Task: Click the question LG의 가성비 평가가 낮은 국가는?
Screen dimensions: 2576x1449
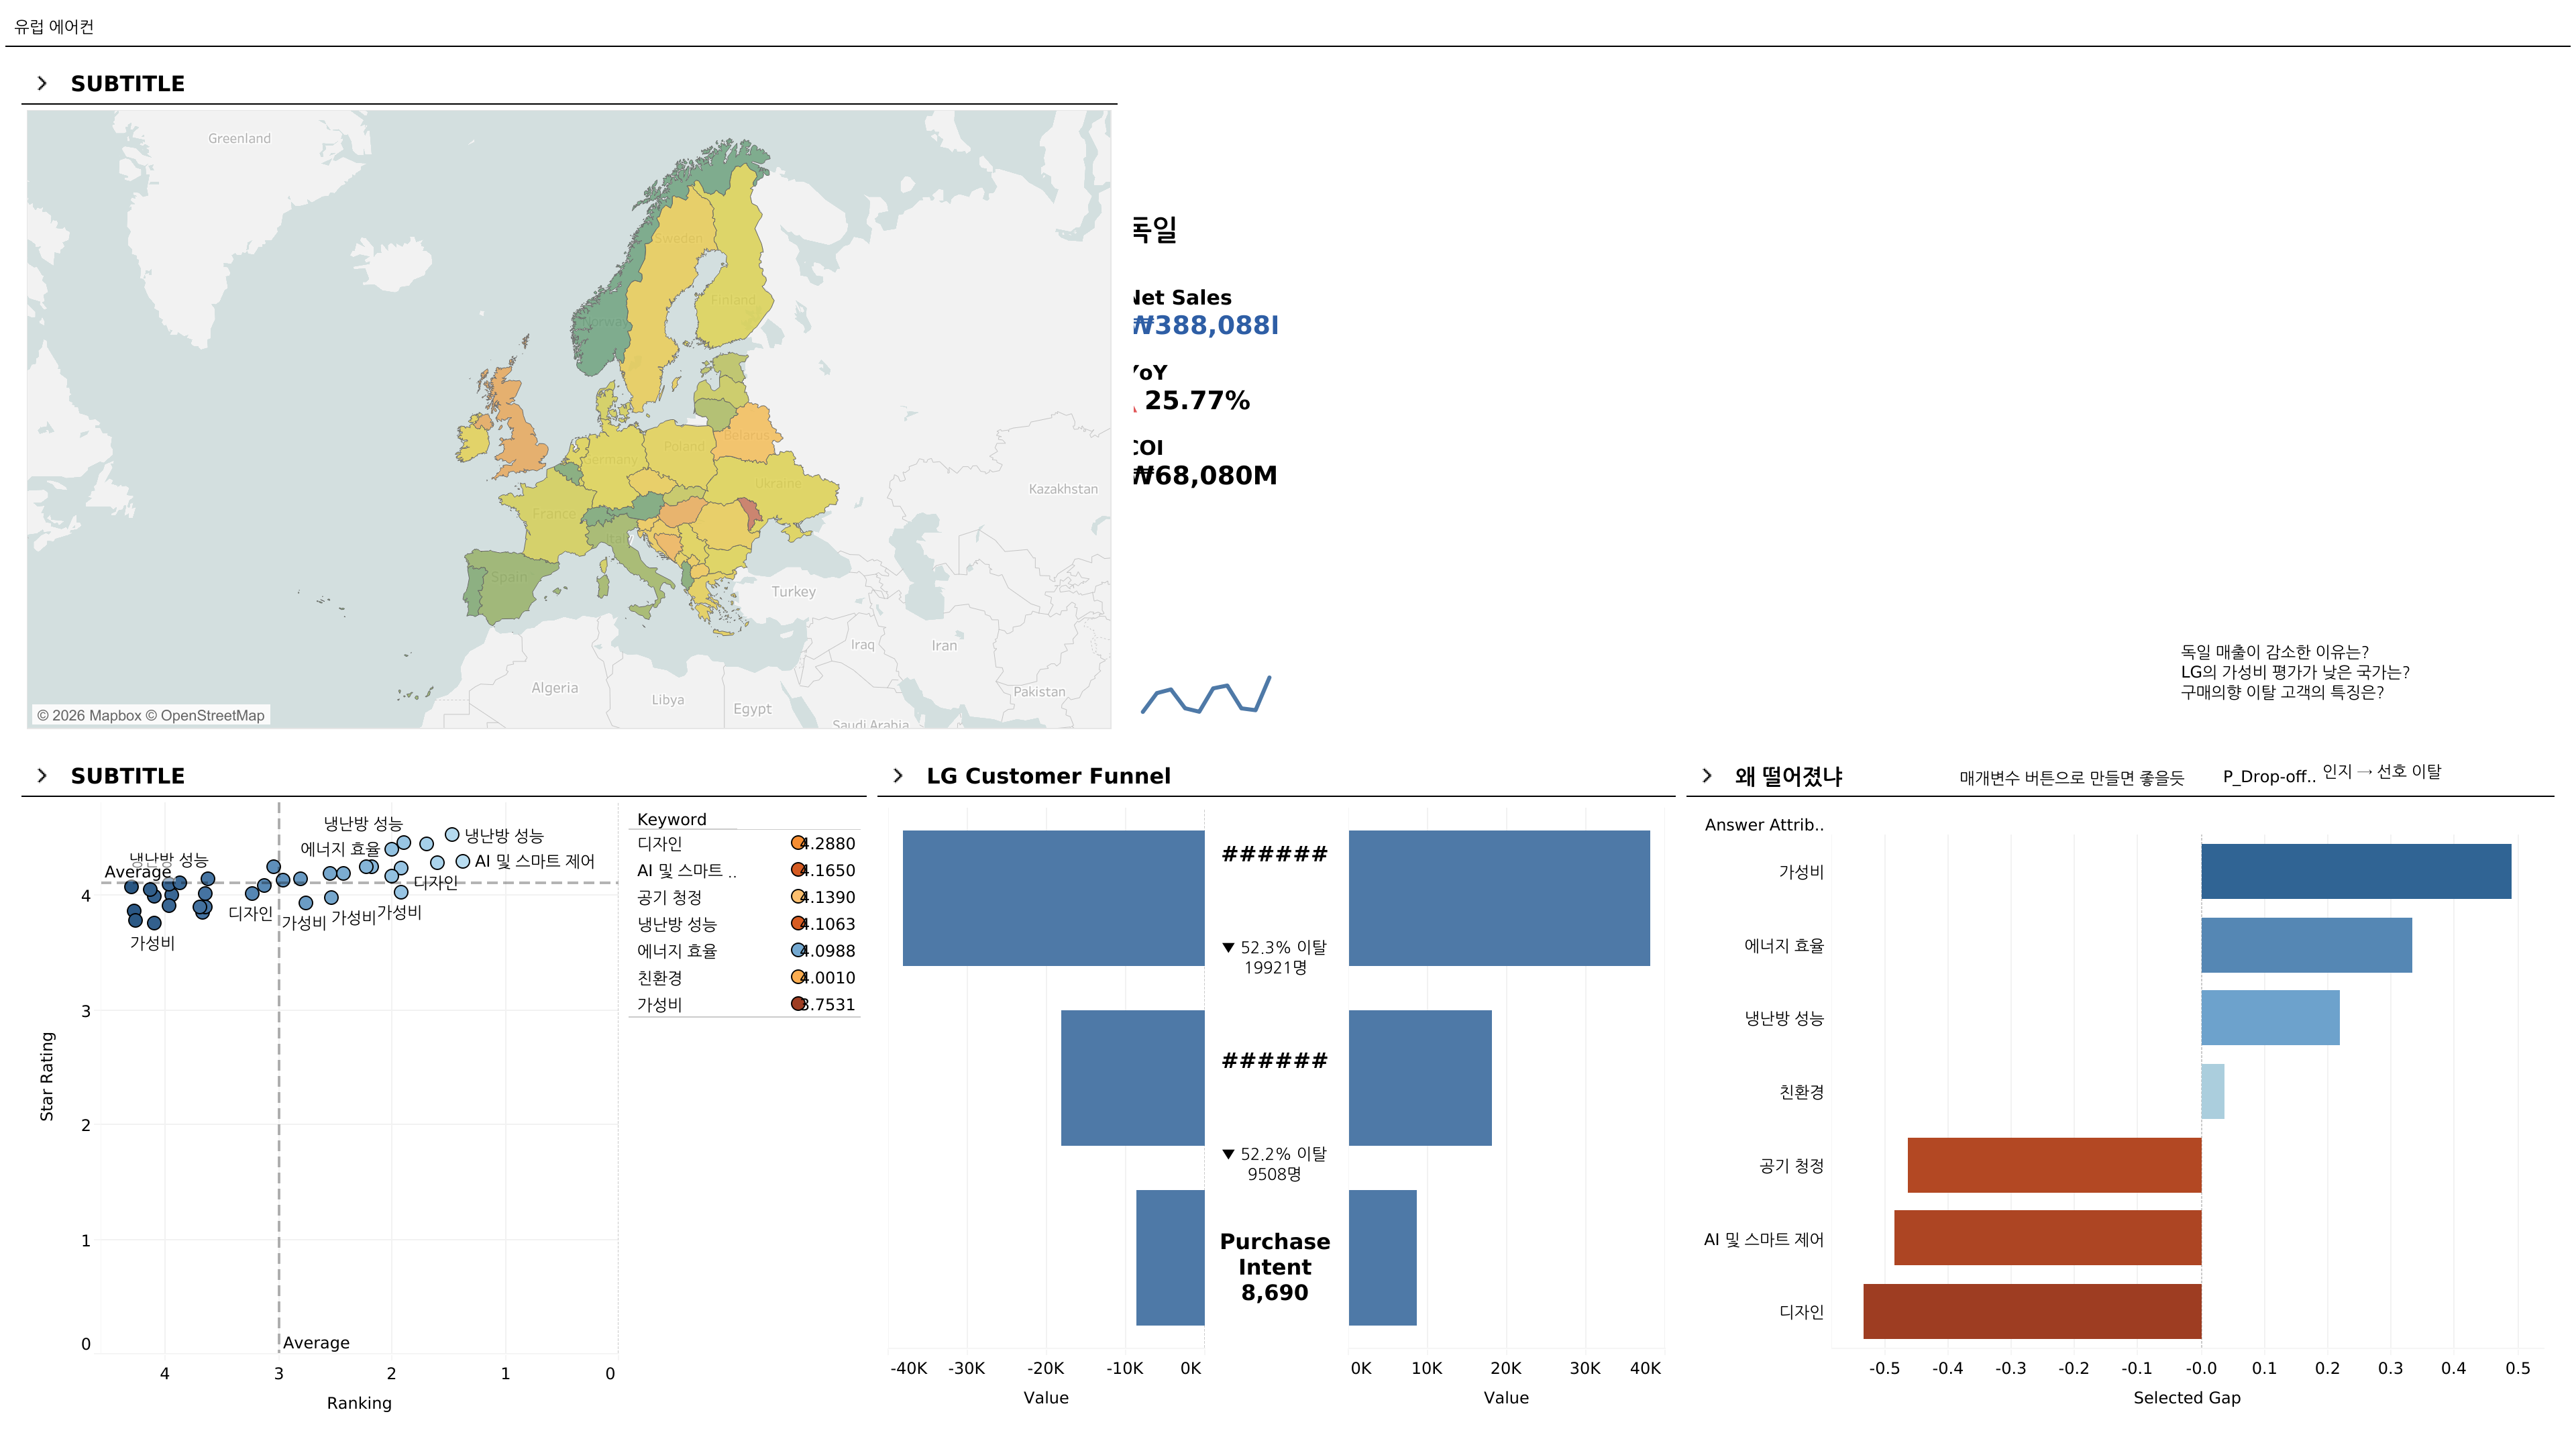Action: (x=2295, y=672)
